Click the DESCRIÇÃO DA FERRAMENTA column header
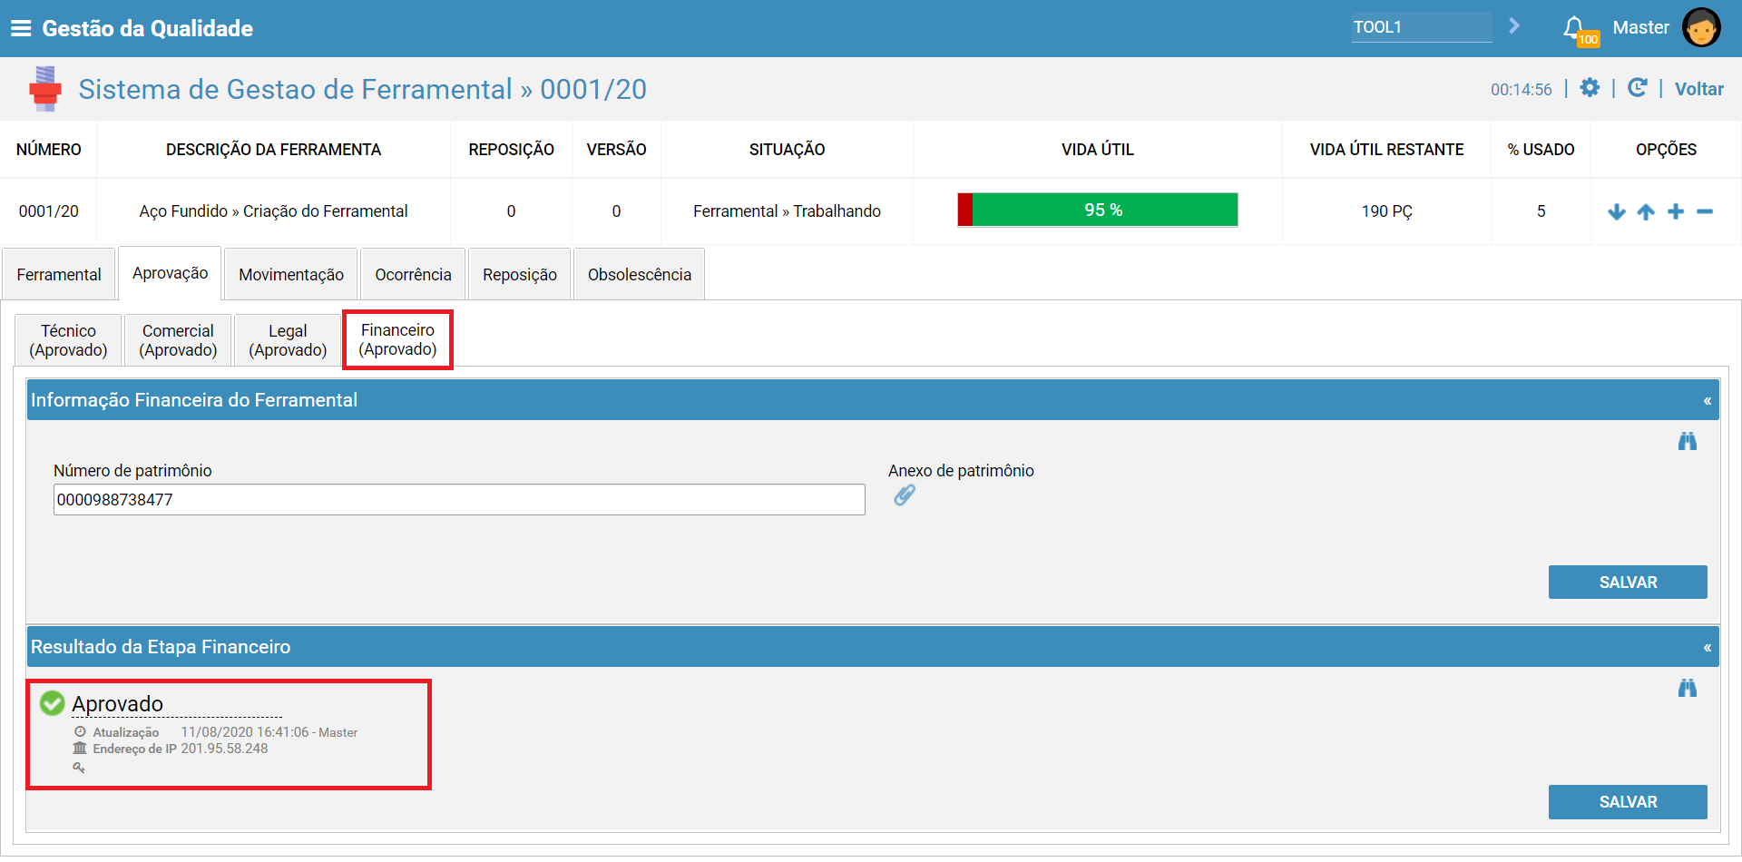1742x862 pixels. [x=273, y=150]
